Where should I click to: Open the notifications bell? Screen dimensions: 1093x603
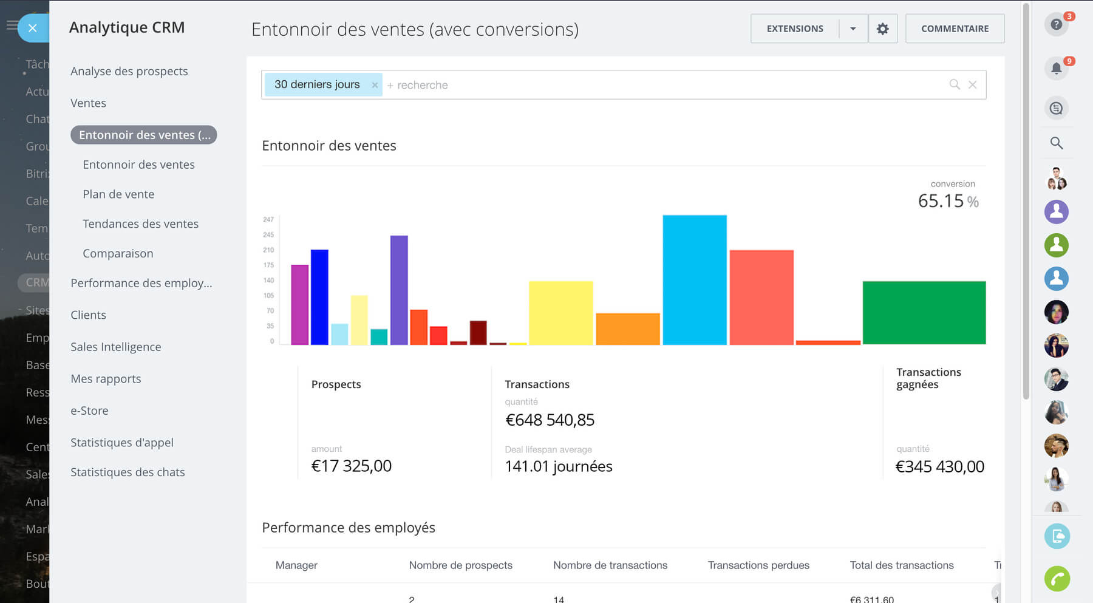(x=1056, y=68)
